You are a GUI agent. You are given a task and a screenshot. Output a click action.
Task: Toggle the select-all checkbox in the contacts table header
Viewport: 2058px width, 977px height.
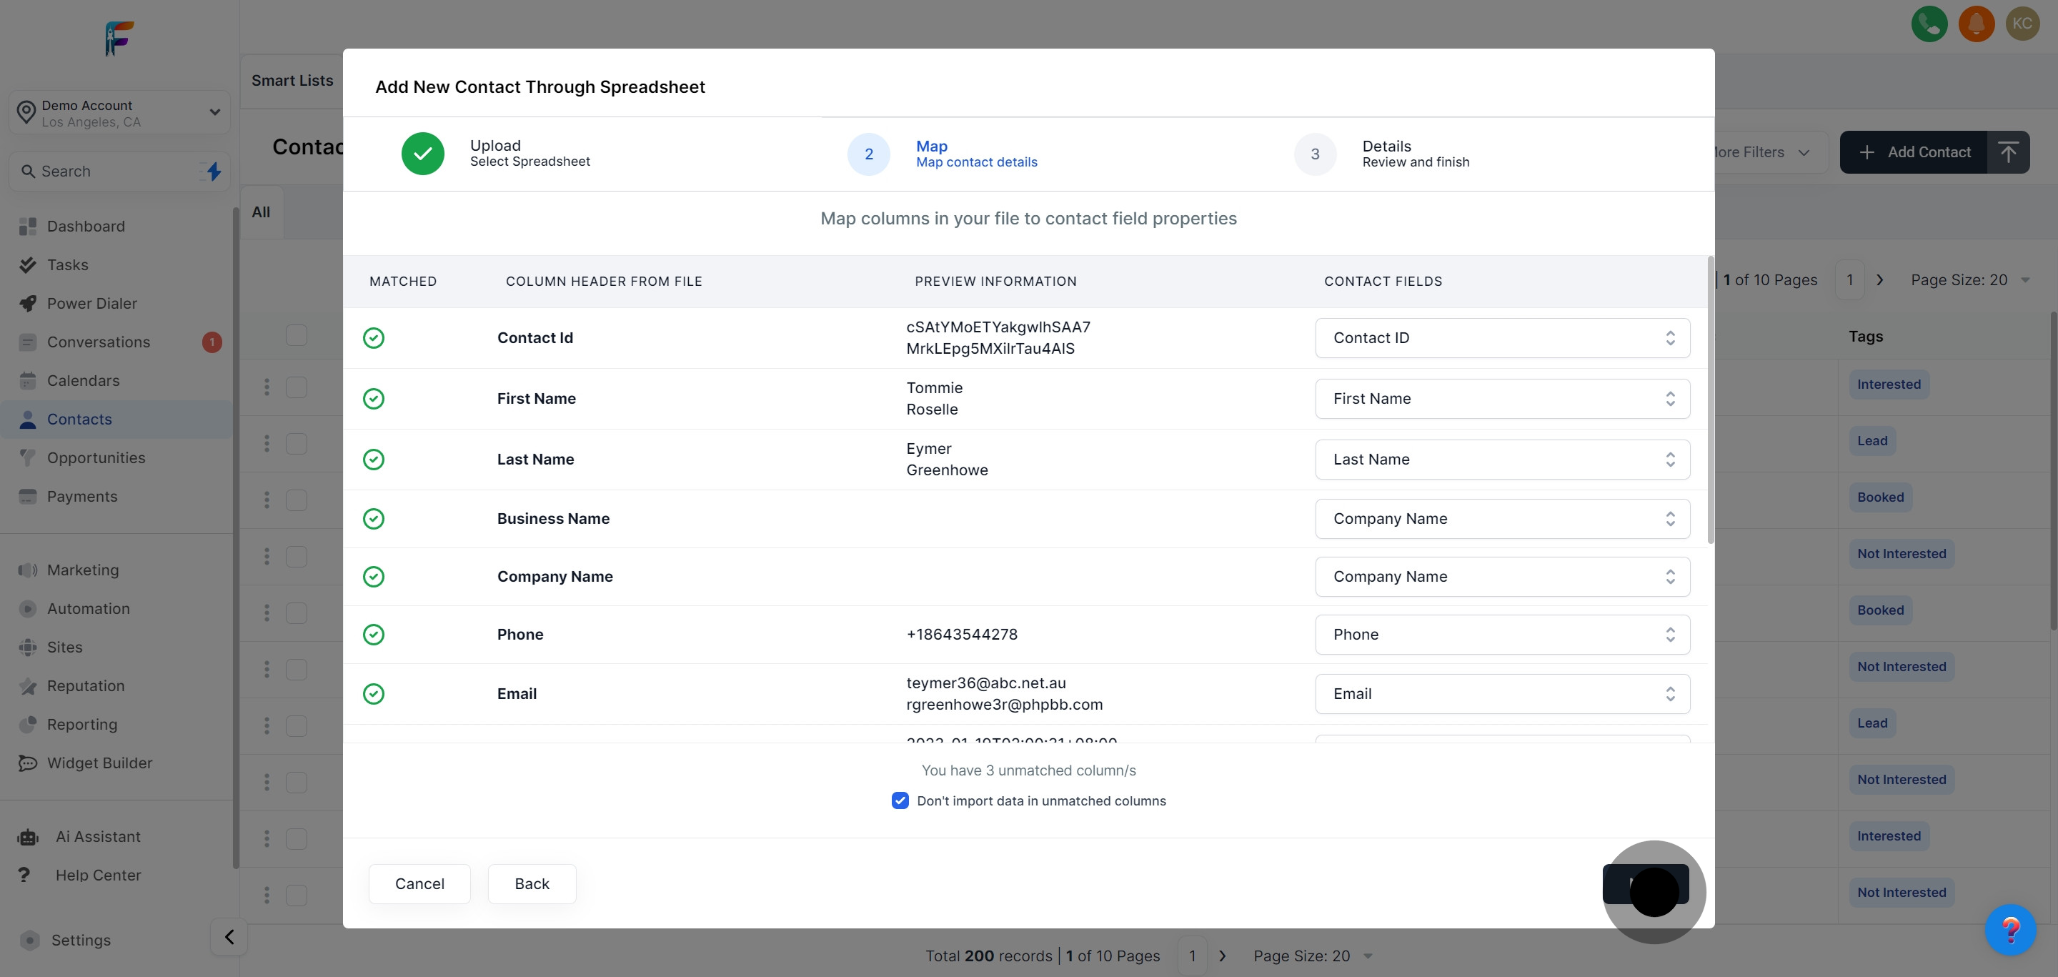tap(297, 335)
